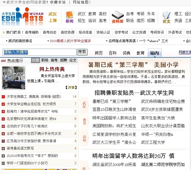The height and width of the screenshot is (170, 191).
Task: Open the 2010最感人的大学毕业演讲 link
Action: point(70,41)
